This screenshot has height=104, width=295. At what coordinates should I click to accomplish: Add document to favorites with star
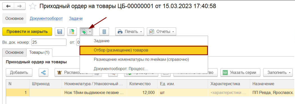point(33,6)
